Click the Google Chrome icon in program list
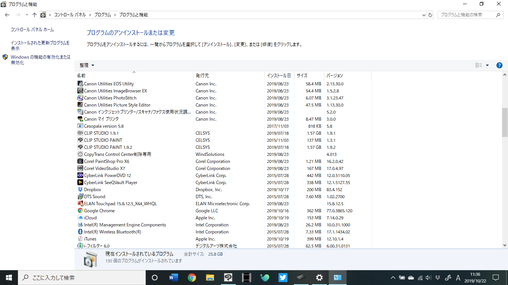The height and width of the screenshot is (285, 508). click(x=80, y=211)
